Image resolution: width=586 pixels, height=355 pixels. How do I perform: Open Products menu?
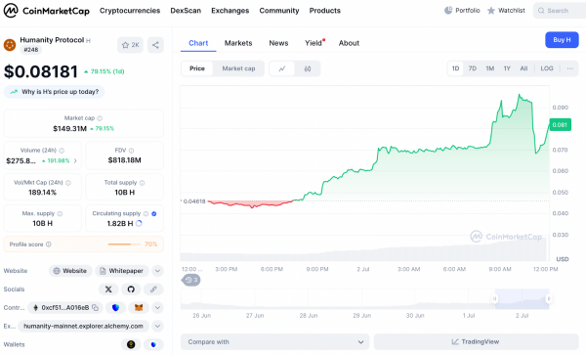click(325, 11)
